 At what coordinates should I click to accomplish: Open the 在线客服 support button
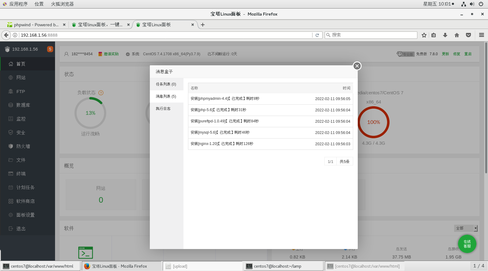(x=467, y=244)
